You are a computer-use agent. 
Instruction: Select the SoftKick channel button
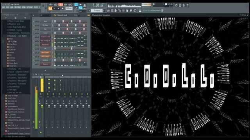tap(45, 60)
